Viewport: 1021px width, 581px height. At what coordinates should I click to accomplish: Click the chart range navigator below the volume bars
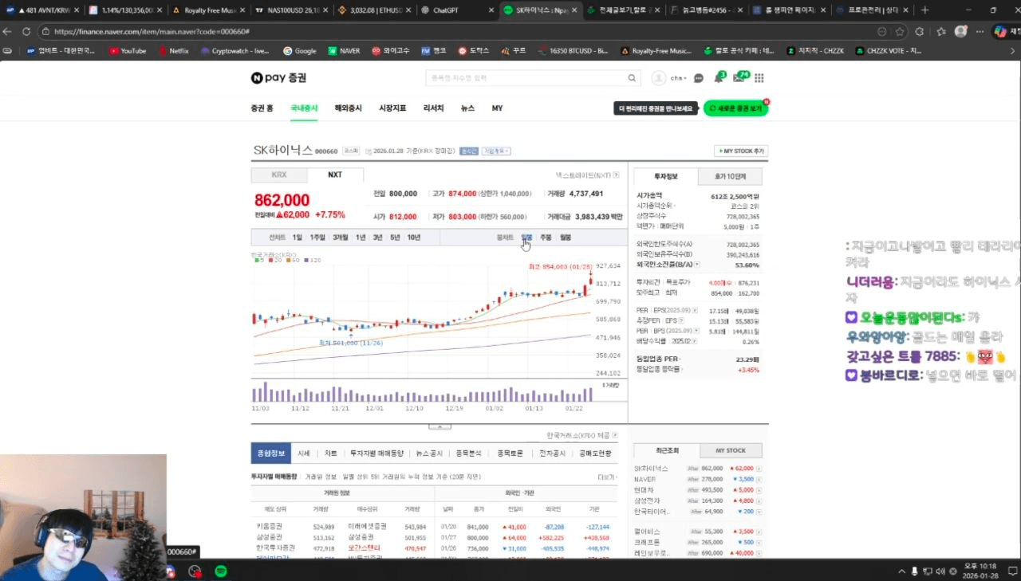[440, 426]
